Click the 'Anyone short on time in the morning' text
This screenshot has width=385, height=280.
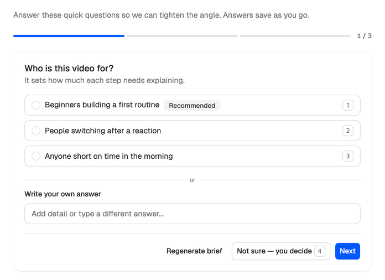109,156
